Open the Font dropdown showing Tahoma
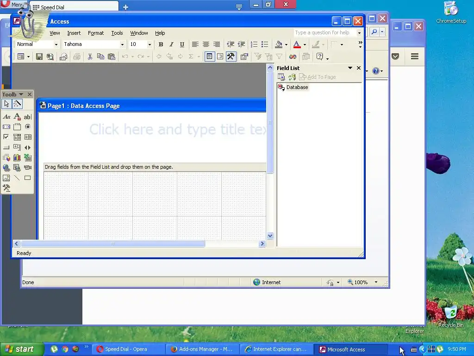Screen dimensions: 474x356 [x=122, y=44]
